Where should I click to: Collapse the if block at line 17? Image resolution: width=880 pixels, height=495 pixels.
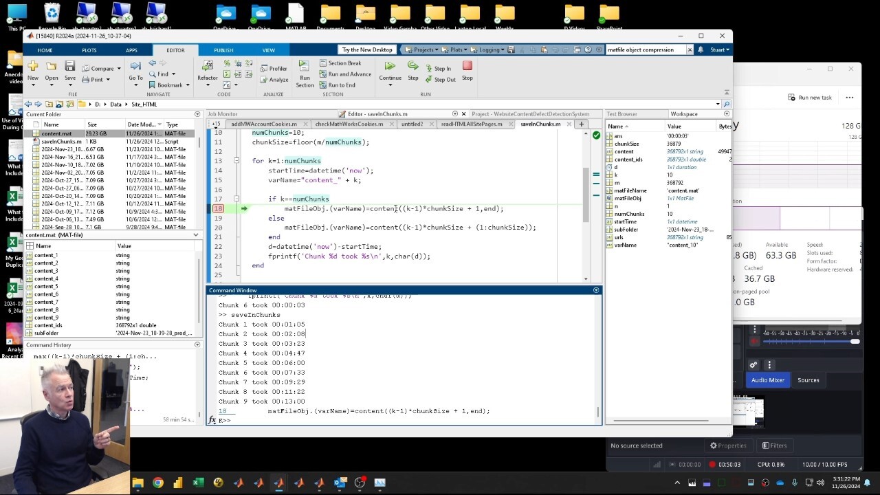click(x=236, y=199)
